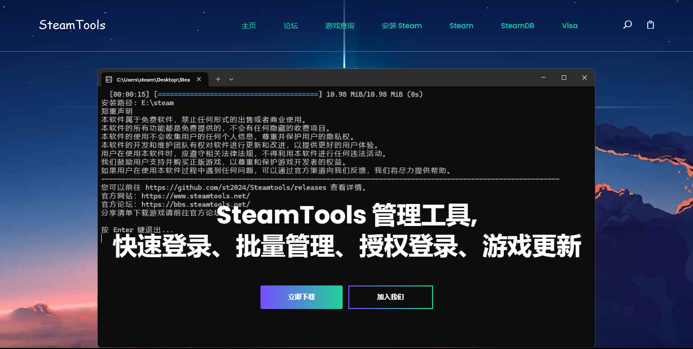The height and width of the screenshot is (349, 693).
Task: Expand the terminal tab dropdown chevron
Action: 231,79
